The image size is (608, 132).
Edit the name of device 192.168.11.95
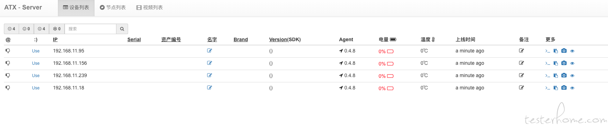tap(210, 51)
